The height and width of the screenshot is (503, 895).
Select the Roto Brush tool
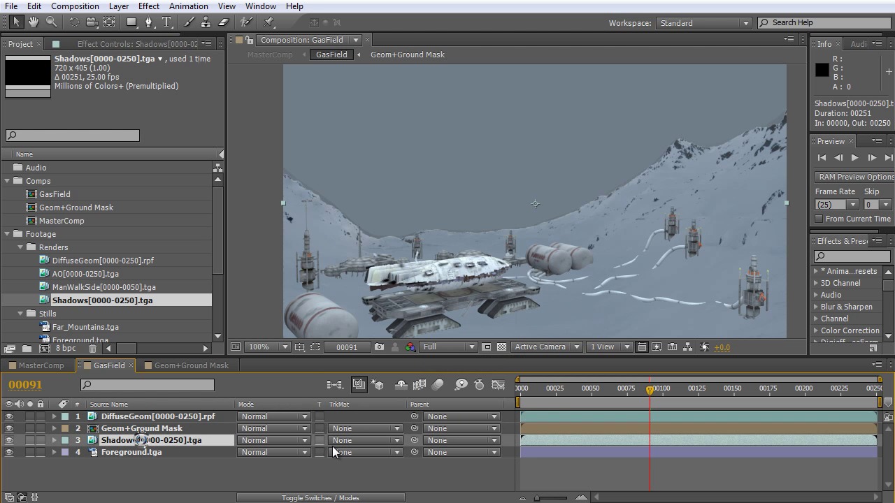[246, 22]
